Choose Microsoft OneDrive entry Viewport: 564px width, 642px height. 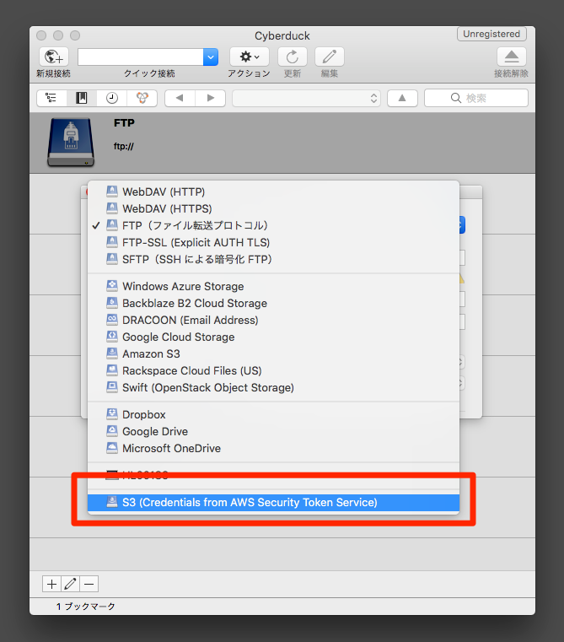pos(273,448)
